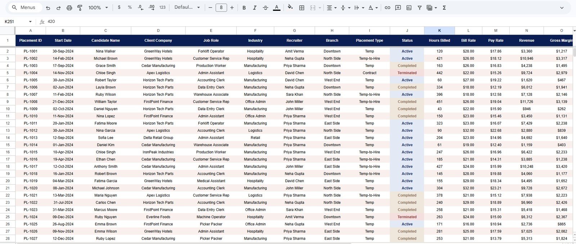
Task: Toggle strikethrough formatting
Action: coord(265,8)
